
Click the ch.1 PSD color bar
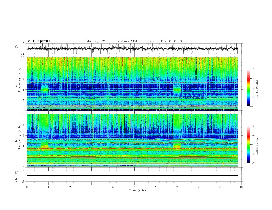coord(249,87)
